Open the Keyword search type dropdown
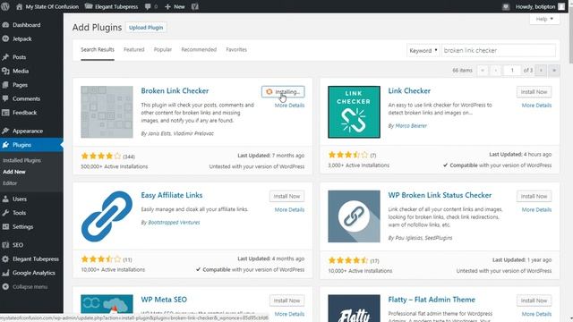The image size is (573, 322). pyautogui.click(x=423, y=50)
